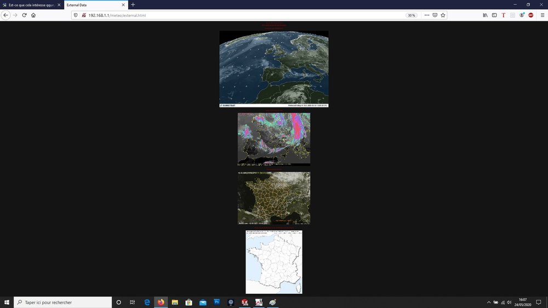548x308 pixels.
Task: Open the red T extension
Action: pyautogui.click(x=503, y=15)
